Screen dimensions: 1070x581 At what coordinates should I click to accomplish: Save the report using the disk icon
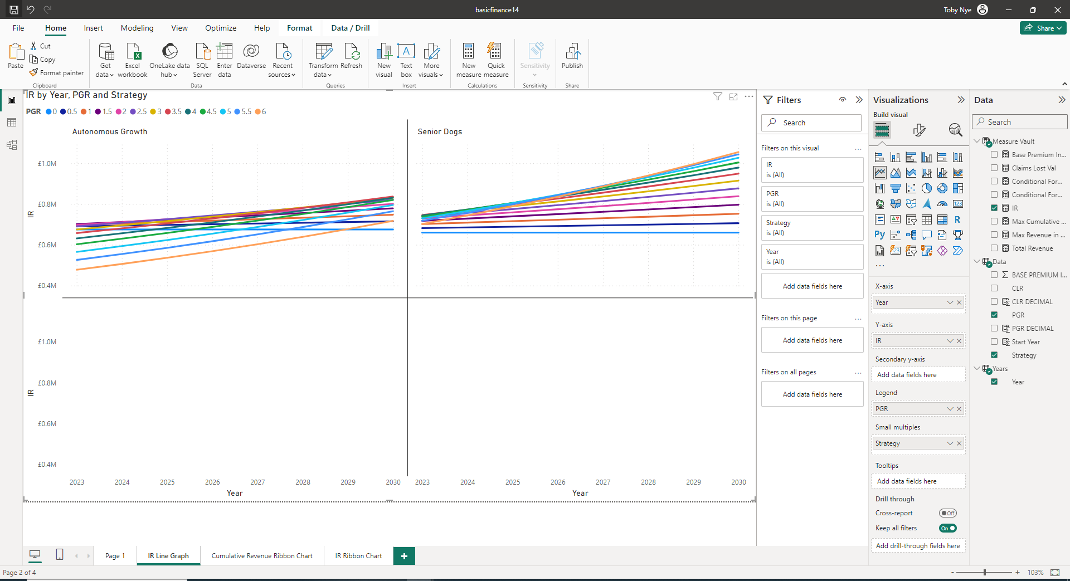tap(14, 9)
